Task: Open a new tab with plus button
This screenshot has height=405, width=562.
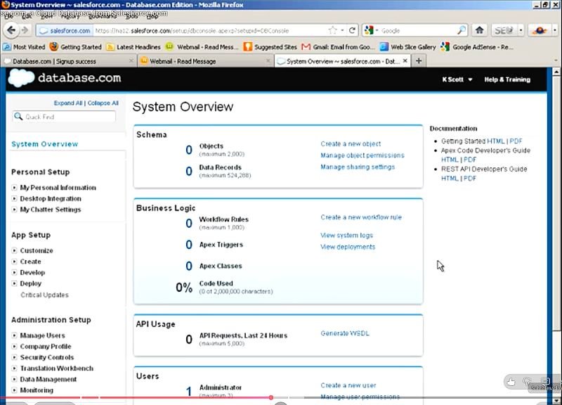Action: coord(418,61)
